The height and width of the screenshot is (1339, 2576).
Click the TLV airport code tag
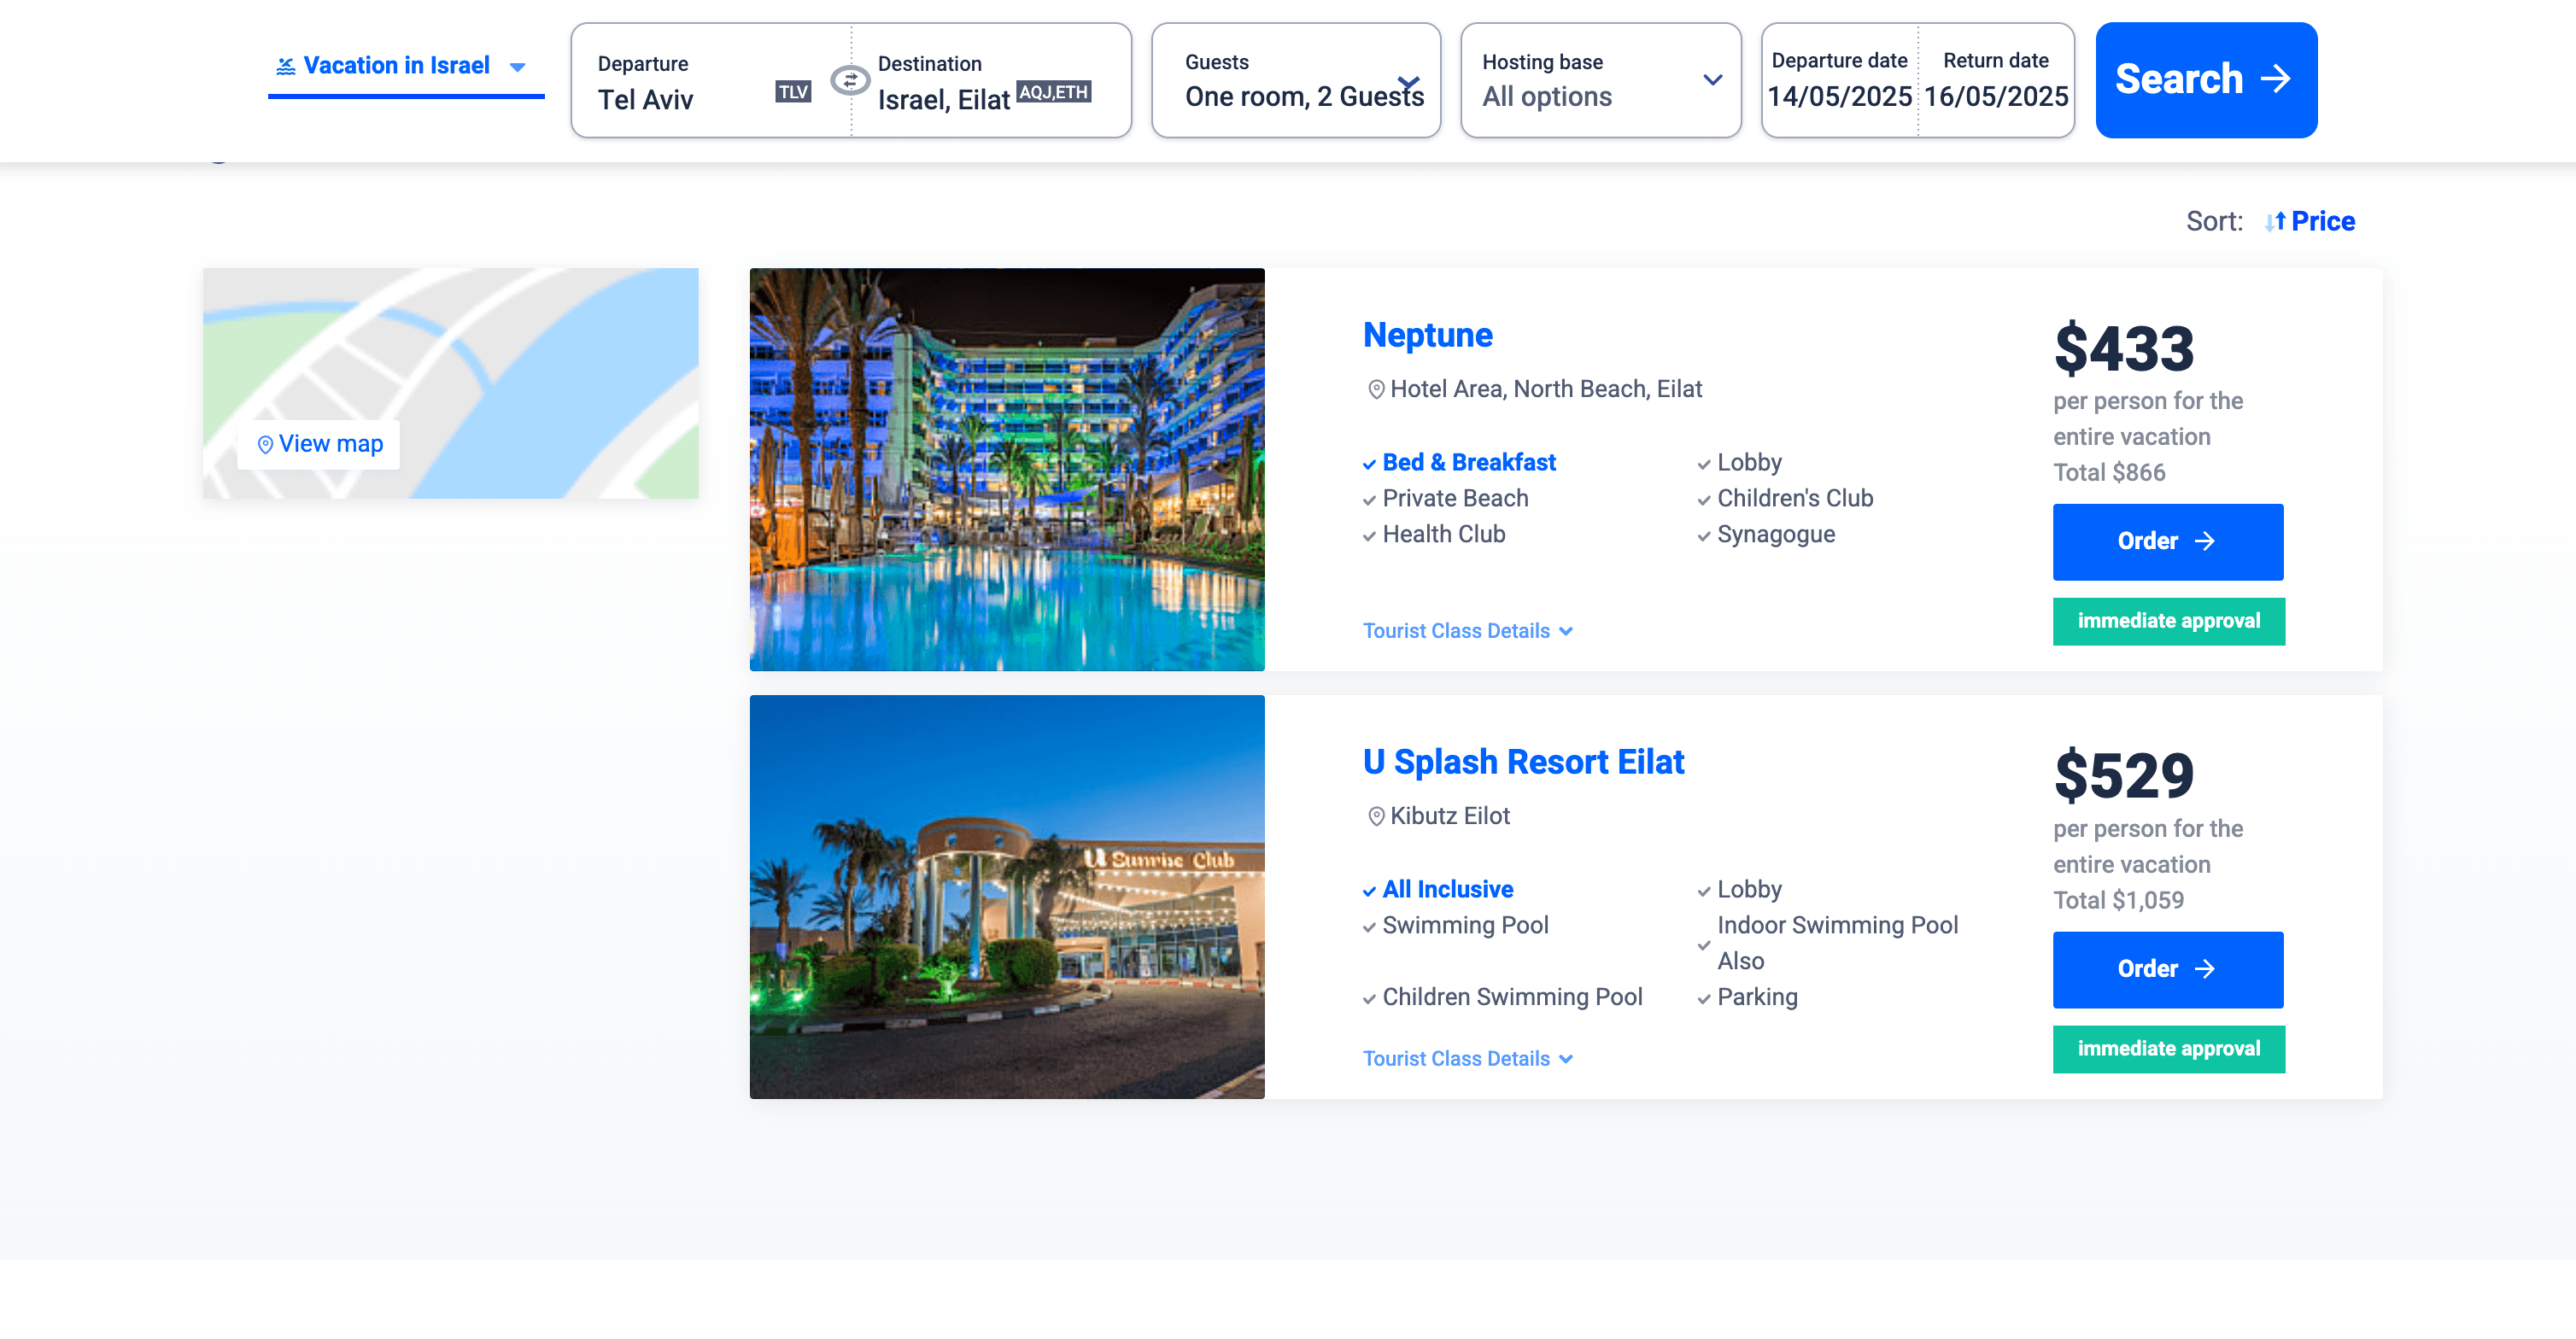click(x=792, y=92)
